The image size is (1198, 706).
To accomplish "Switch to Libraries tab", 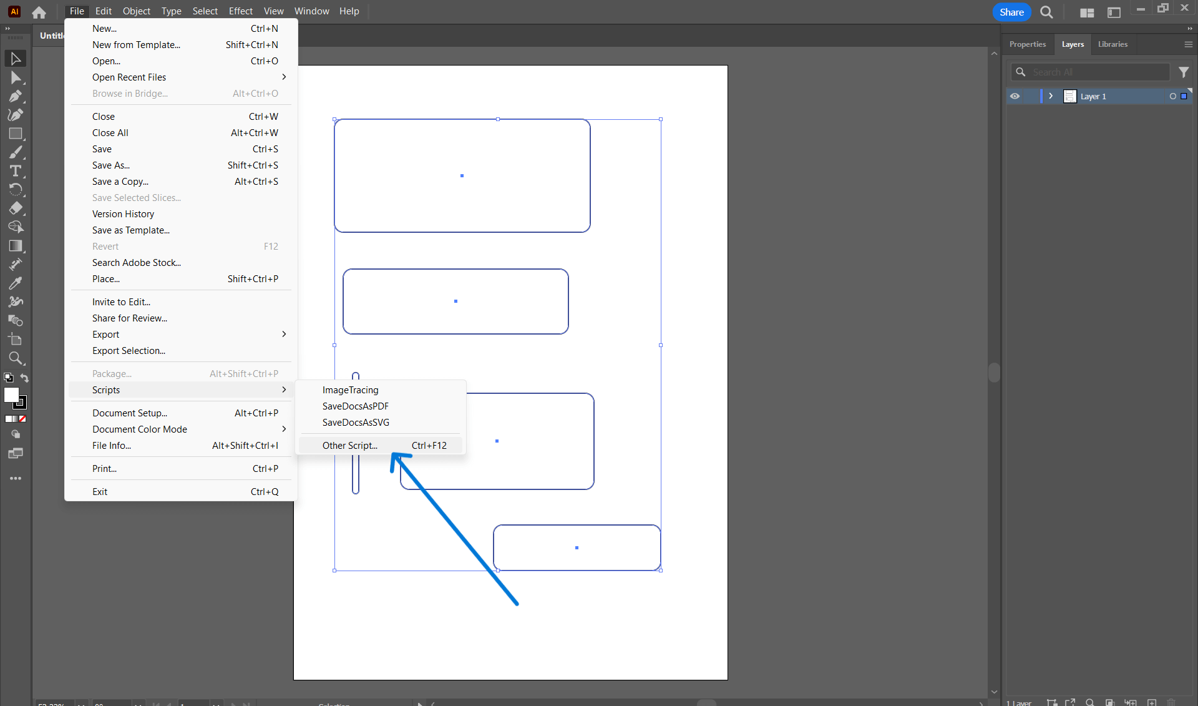I will click(1113, 44).
